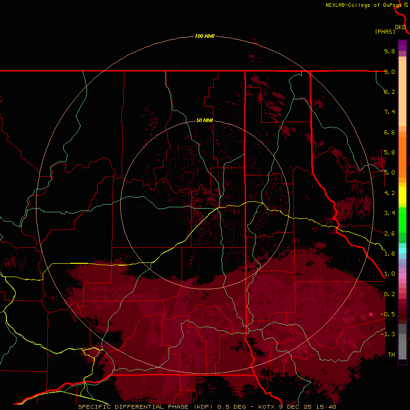The image size is (410, 410).
Task: Click the 9.0 value on the color scale
Action: [x=389, y=72]
